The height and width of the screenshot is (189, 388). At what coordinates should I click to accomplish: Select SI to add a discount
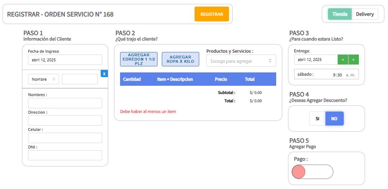tap(317, 119)
